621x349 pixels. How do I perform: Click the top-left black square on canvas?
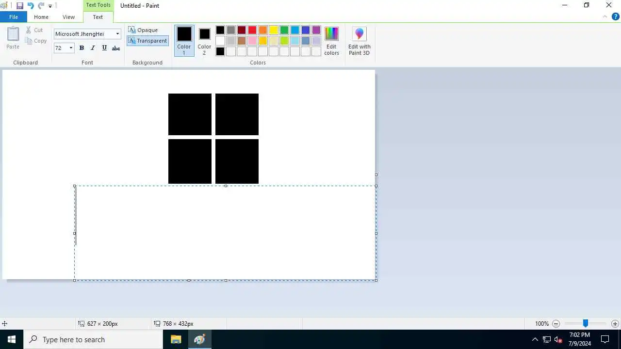190,114
